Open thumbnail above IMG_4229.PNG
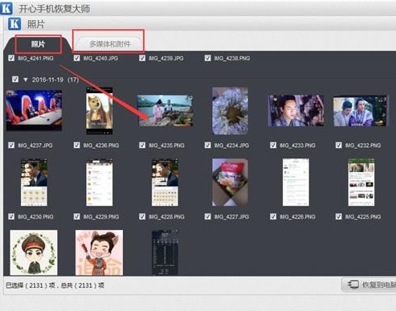The width and height of the screenshot is (396, 311). 100,182
